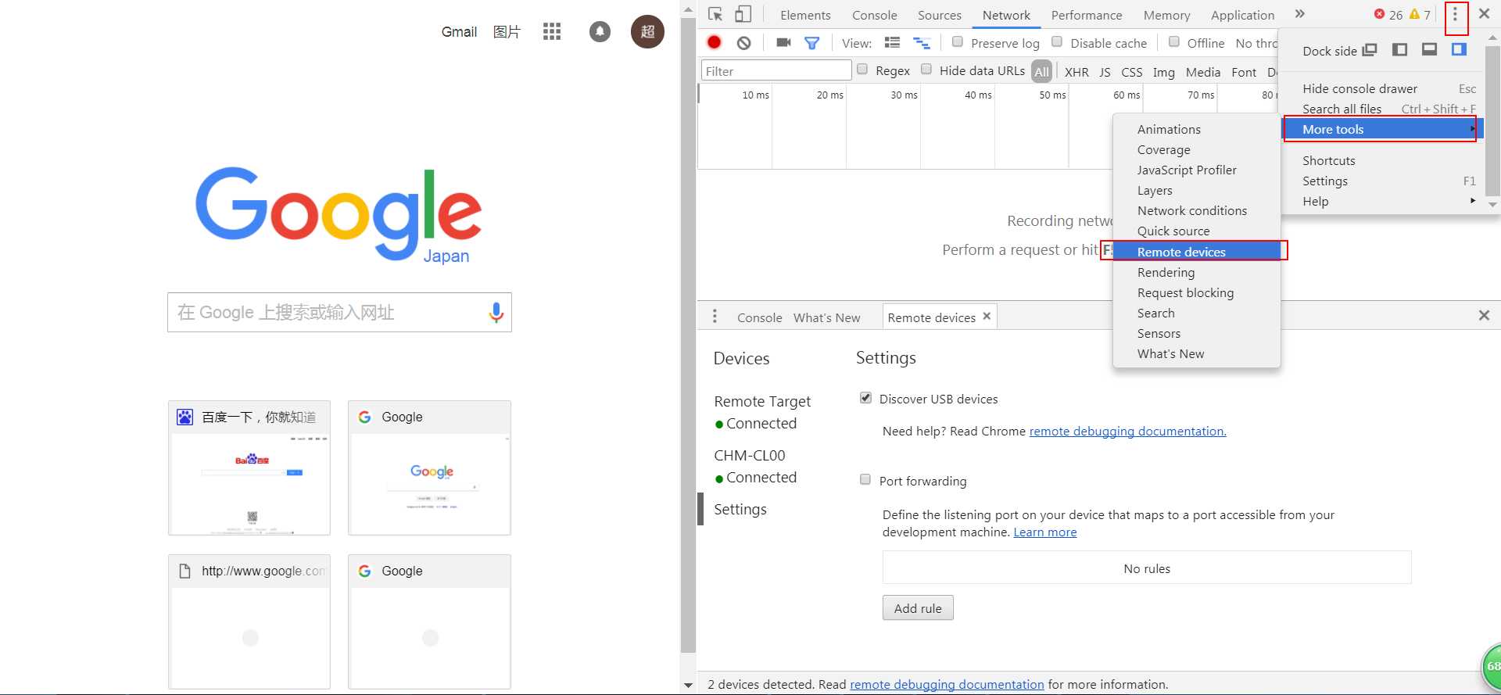Enable the Disable cache checkbox
This screenshot has height=695, width=1501.
click(1057, 42)
